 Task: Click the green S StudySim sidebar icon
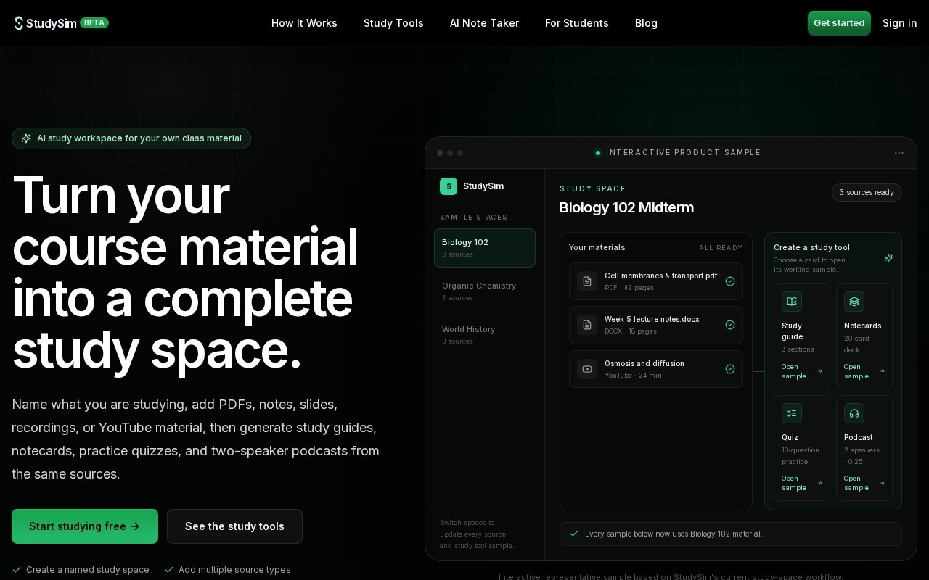(449, 186)
